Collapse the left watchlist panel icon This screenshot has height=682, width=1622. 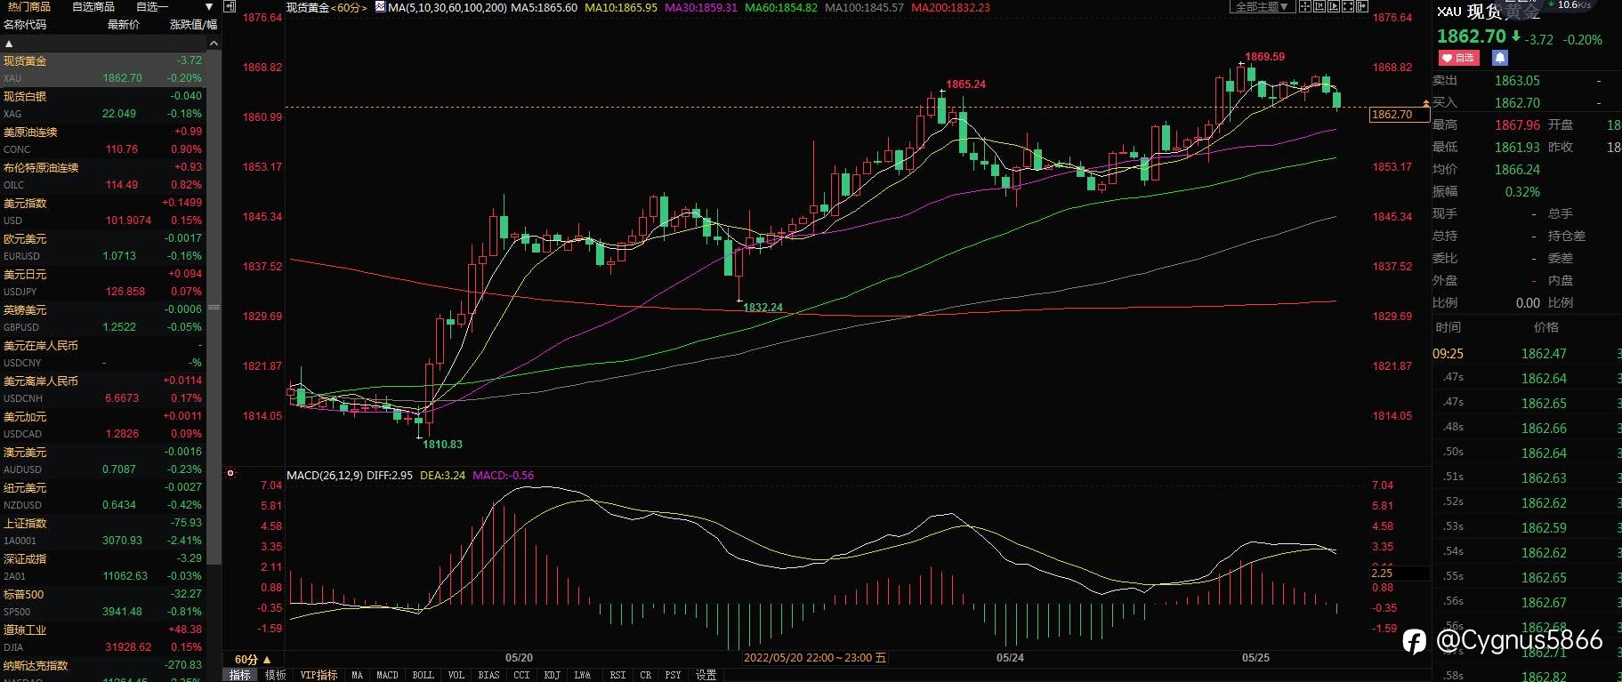coord(230,6)
